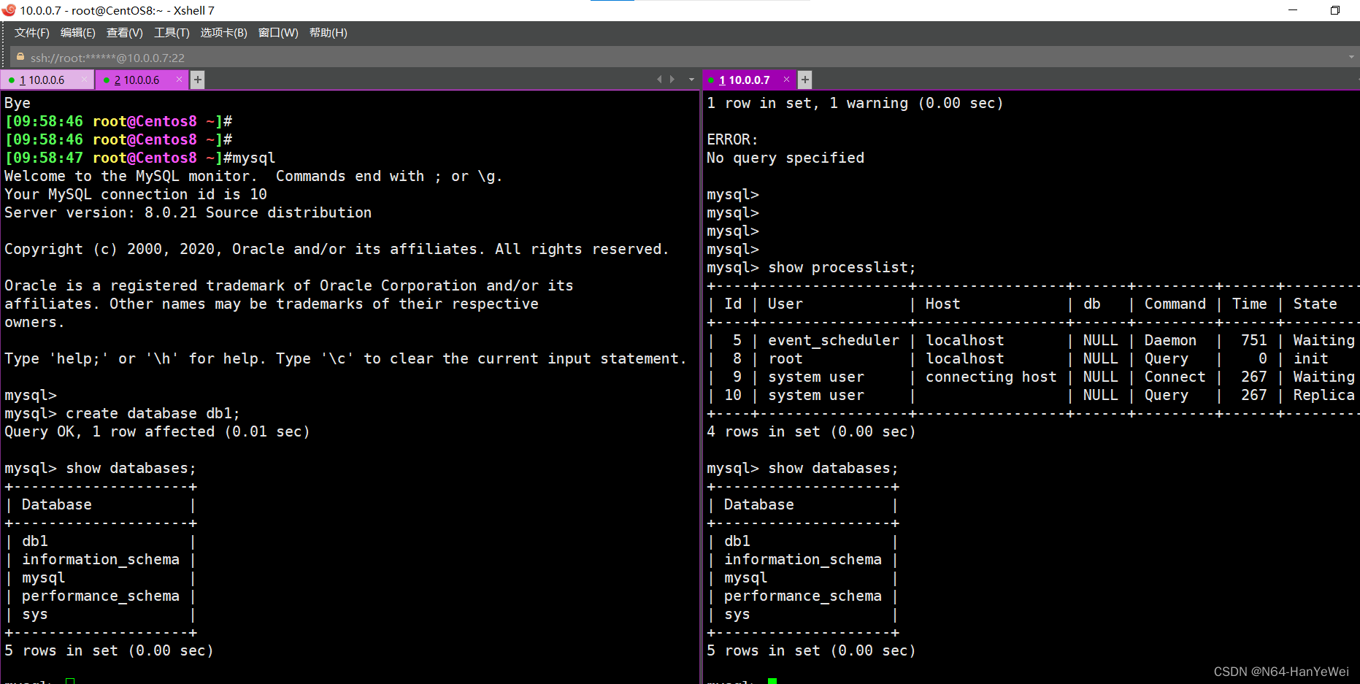Click the green cursor block in the left terminal

pyautogui.click(x=69, y=680)
